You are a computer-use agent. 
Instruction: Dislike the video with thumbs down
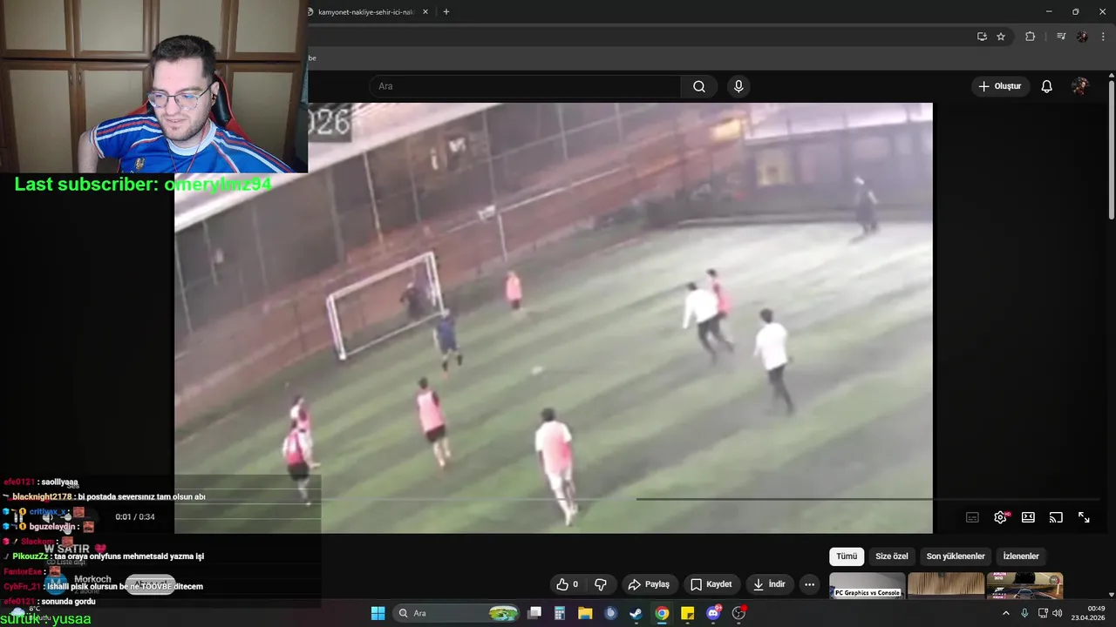[x=601, y=584]
